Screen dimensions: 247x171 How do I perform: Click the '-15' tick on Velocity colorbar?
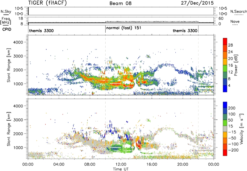coord(232,132)
